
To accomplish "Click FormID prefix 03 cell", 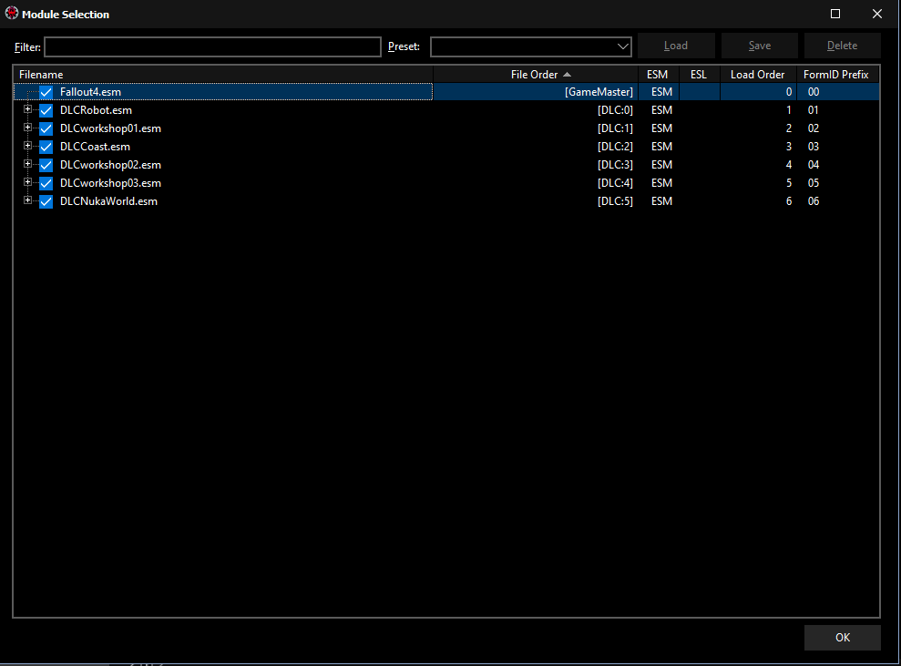I will click(x=813, y=147).
